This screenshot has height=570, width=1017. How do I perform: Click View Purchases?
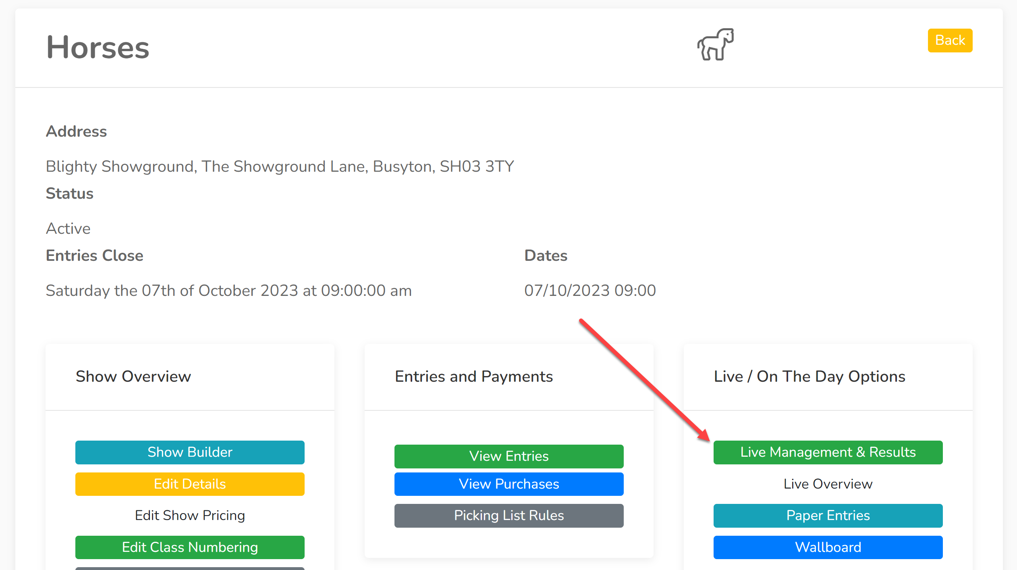[x=509, y=484]
